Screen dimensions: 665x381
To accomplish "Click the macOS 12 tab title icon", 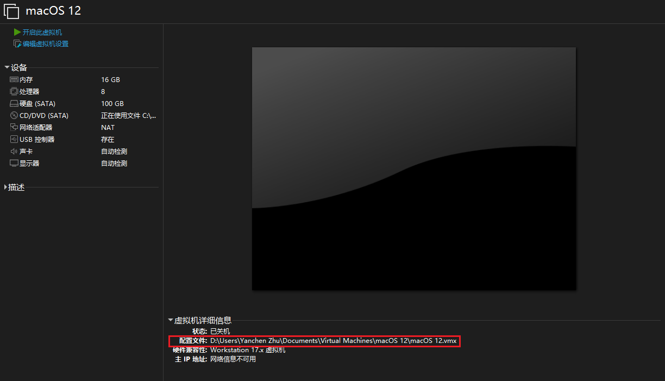I will coord(11,11).
